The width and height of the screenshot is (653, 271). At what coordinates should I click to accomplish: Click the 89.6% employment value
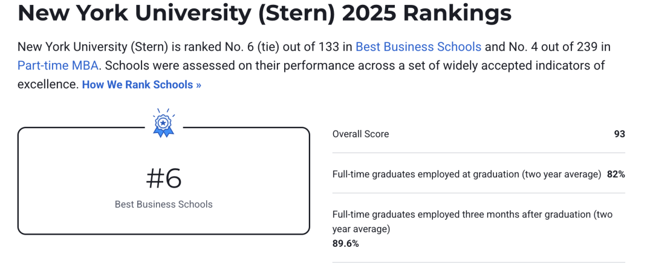346,243
